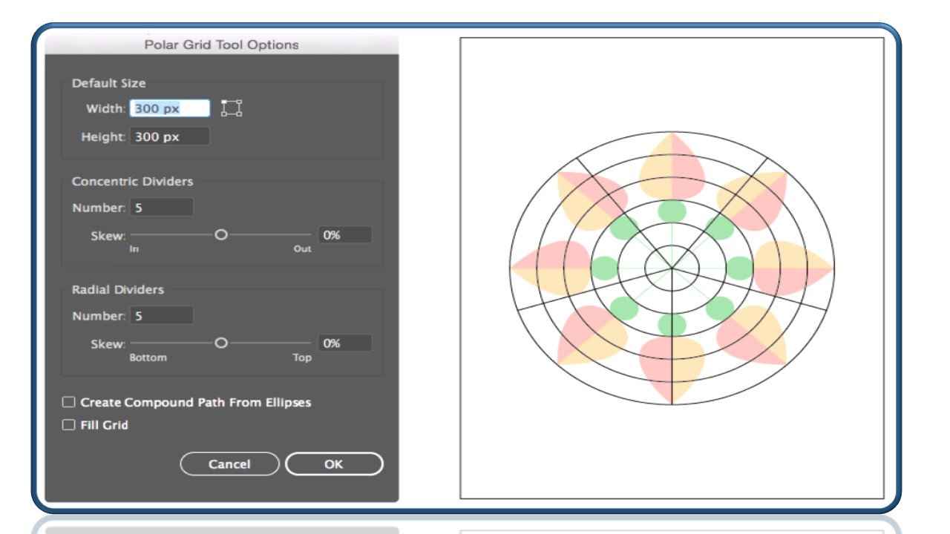
Task: Enable the Fill Grid checkbox
Action: [x=69, y=425]
